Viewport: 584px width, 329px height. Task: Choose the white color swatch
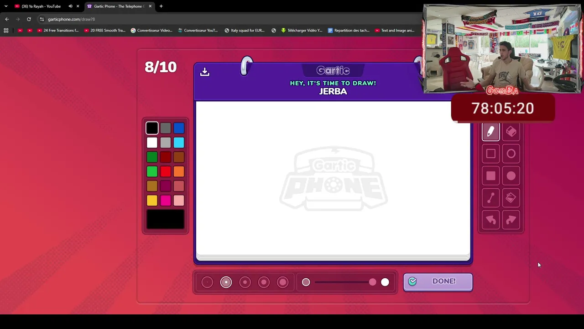pos(152,143)
